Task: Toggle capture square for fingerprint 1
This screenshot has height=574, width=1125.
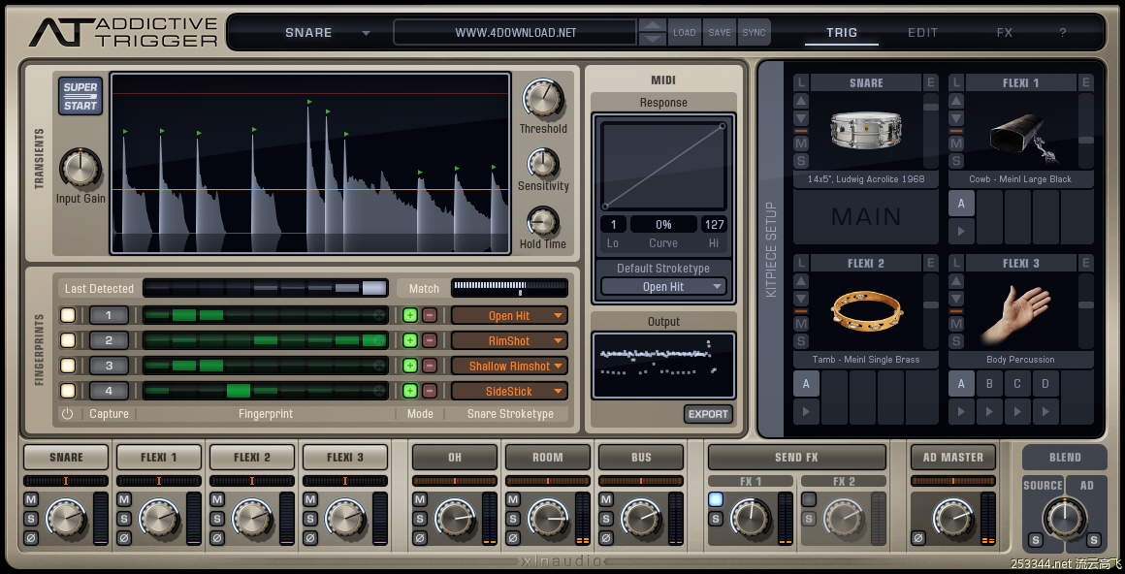Action: pyautogui.click(x=68, y=315)
